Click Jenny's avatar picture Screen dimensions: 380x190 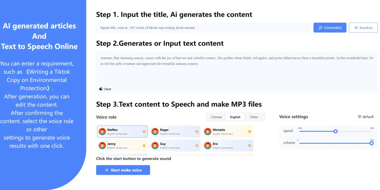coord(102,146)
